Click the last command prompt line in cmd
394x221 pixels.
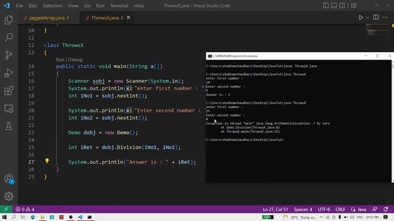[244, 140]
